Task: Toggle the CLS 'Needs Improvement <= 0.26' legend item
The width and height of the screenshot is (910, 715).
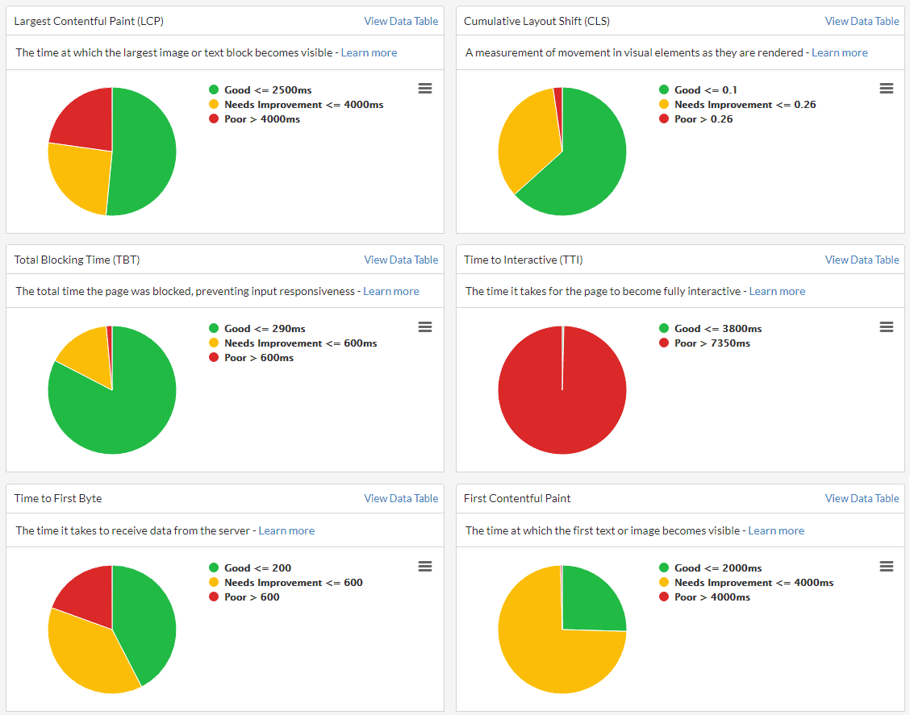Action: [745, 105]
